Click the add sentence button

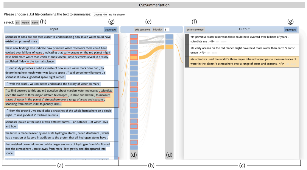[142, 29]
